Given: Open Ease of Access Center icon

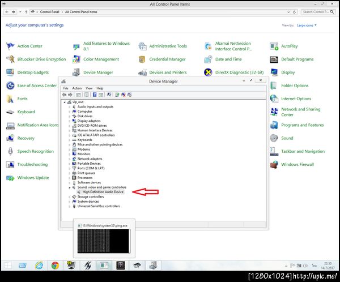Looking at the screenshot, I should click(x=10, y=86).
